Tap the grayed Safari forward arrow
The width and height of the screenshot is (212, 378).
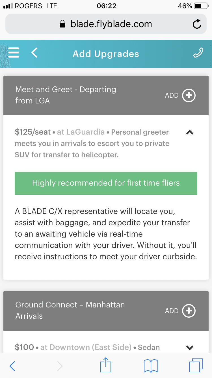60,366
